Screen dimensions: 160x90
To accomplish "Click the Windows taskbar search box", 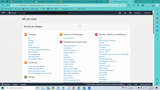I will [x=20, y=88].
